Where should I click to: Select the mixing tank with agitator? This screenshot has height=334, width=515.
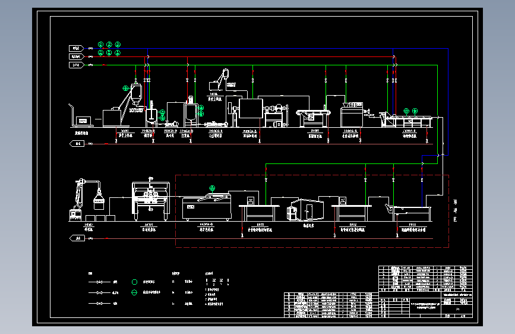tap(151, 114)
